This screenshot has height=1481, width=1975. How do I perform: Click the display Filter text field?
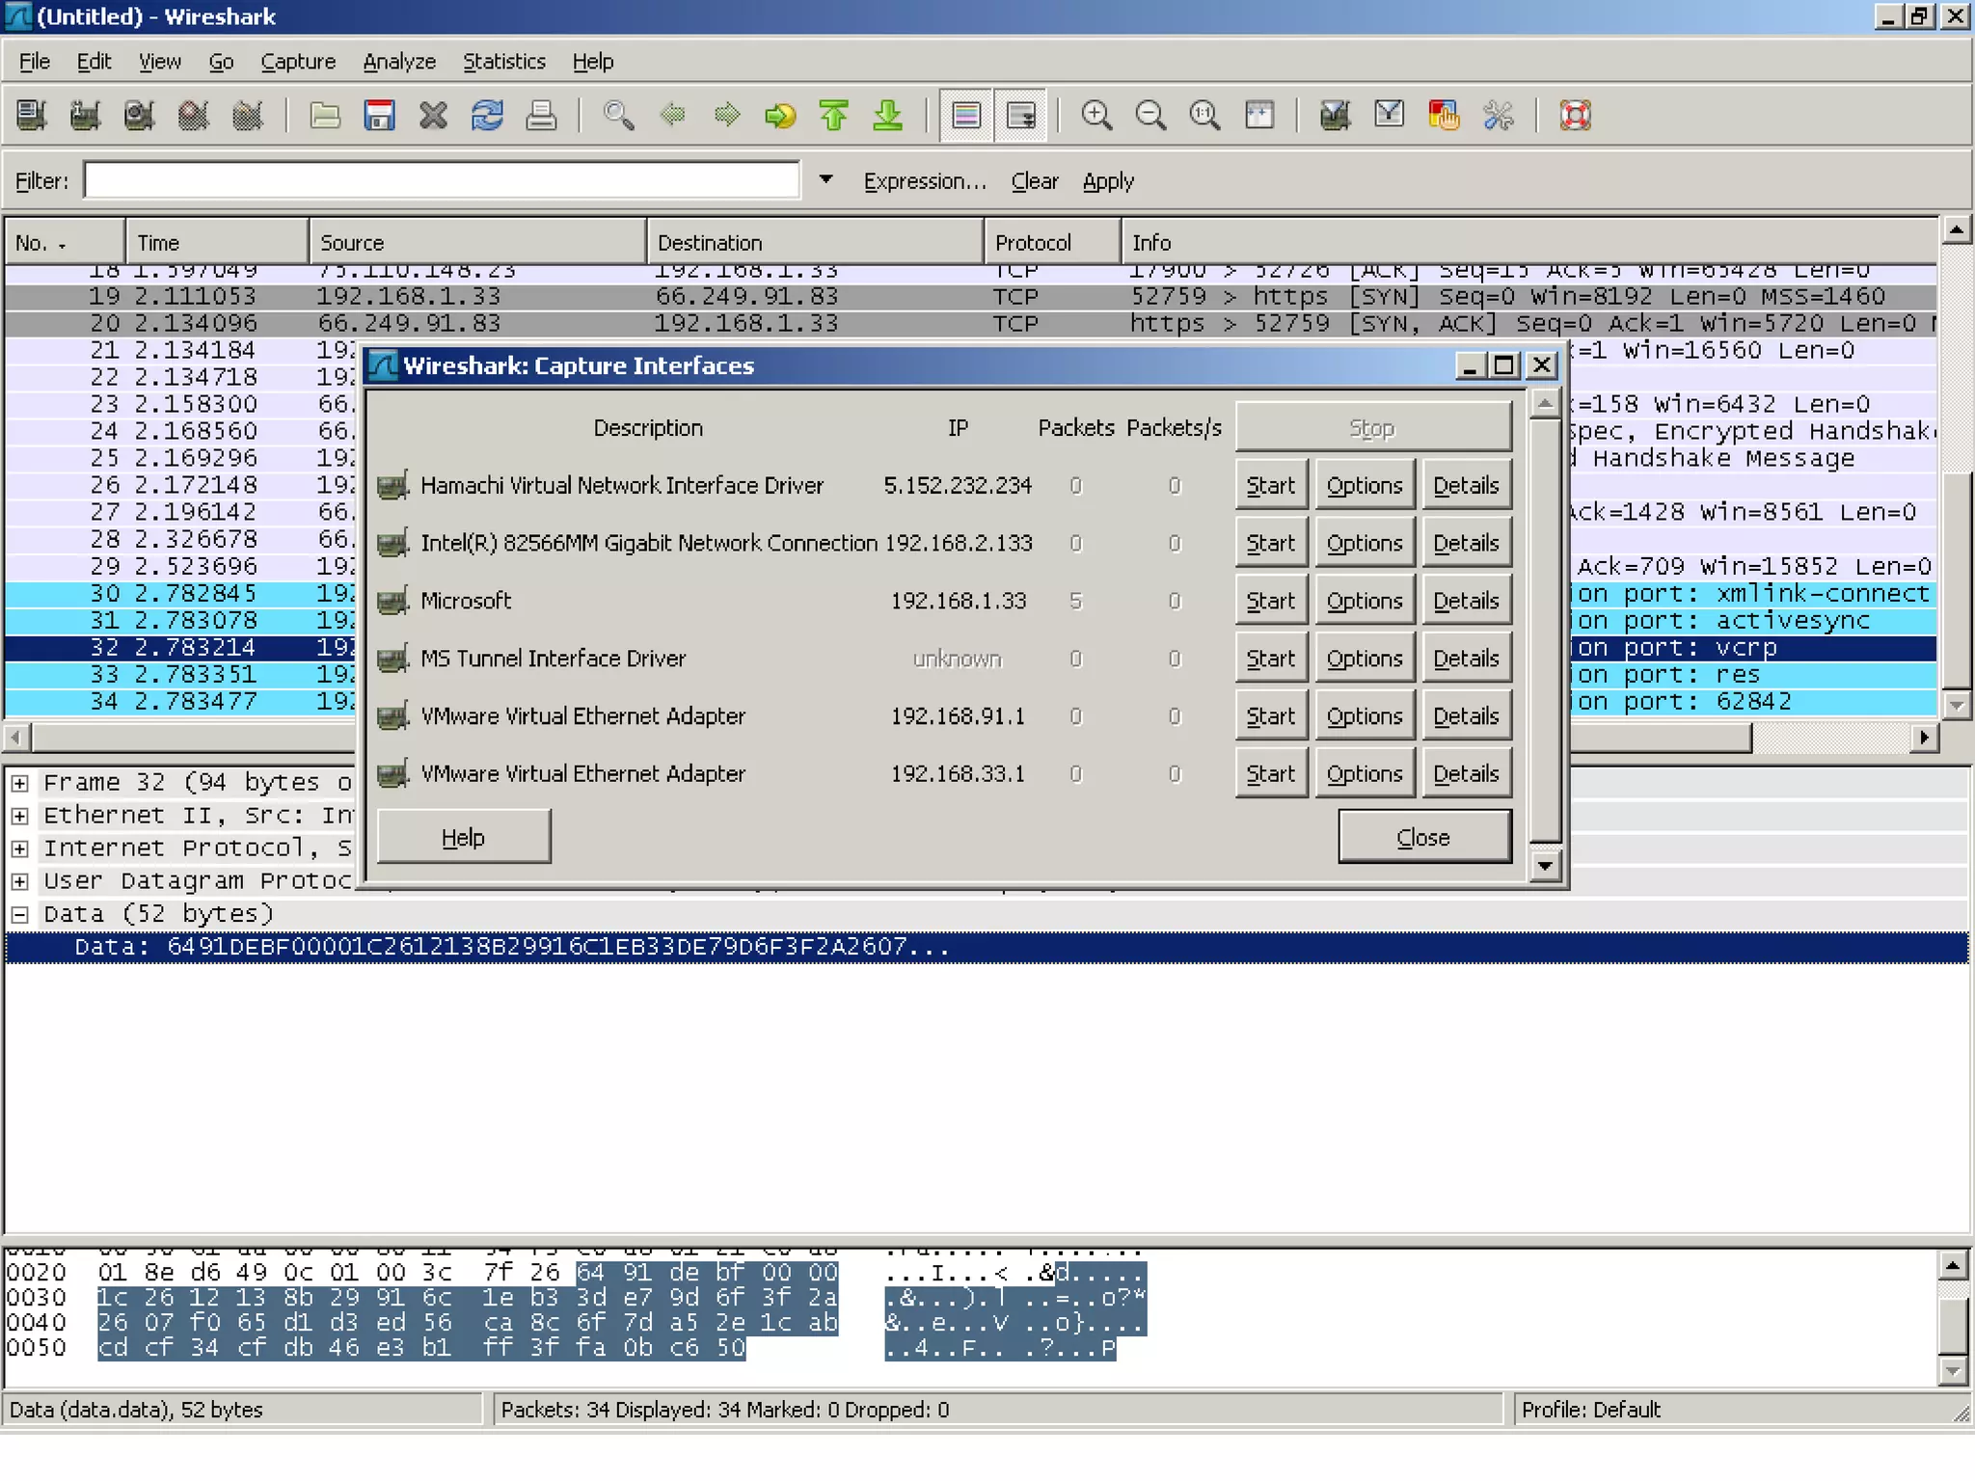click(442, 180)
